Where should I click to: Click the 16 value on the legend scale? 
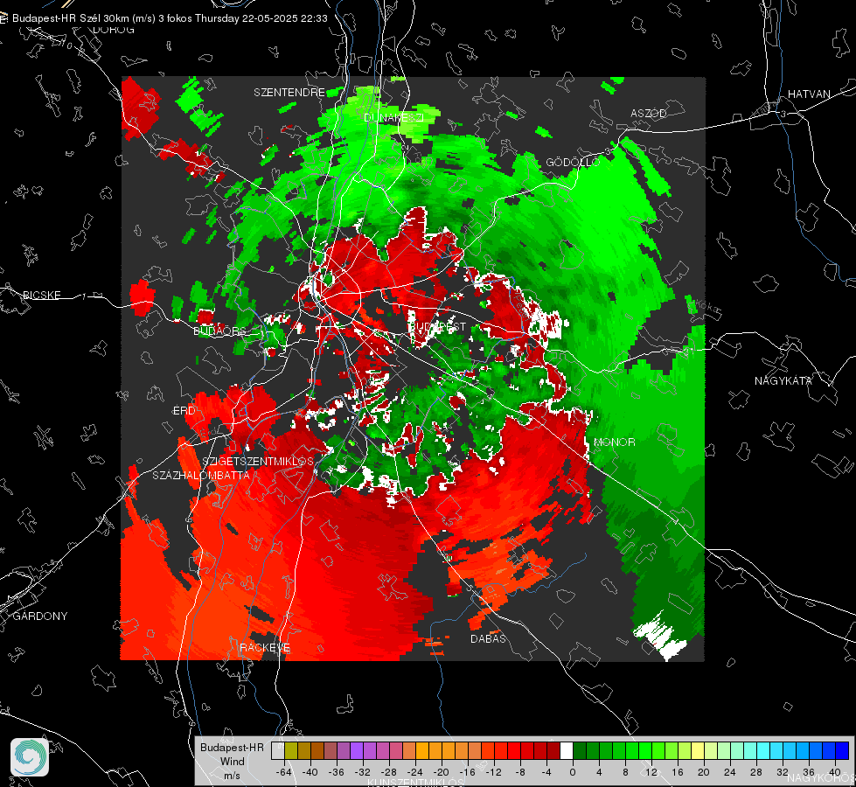(x=678, y=772)
